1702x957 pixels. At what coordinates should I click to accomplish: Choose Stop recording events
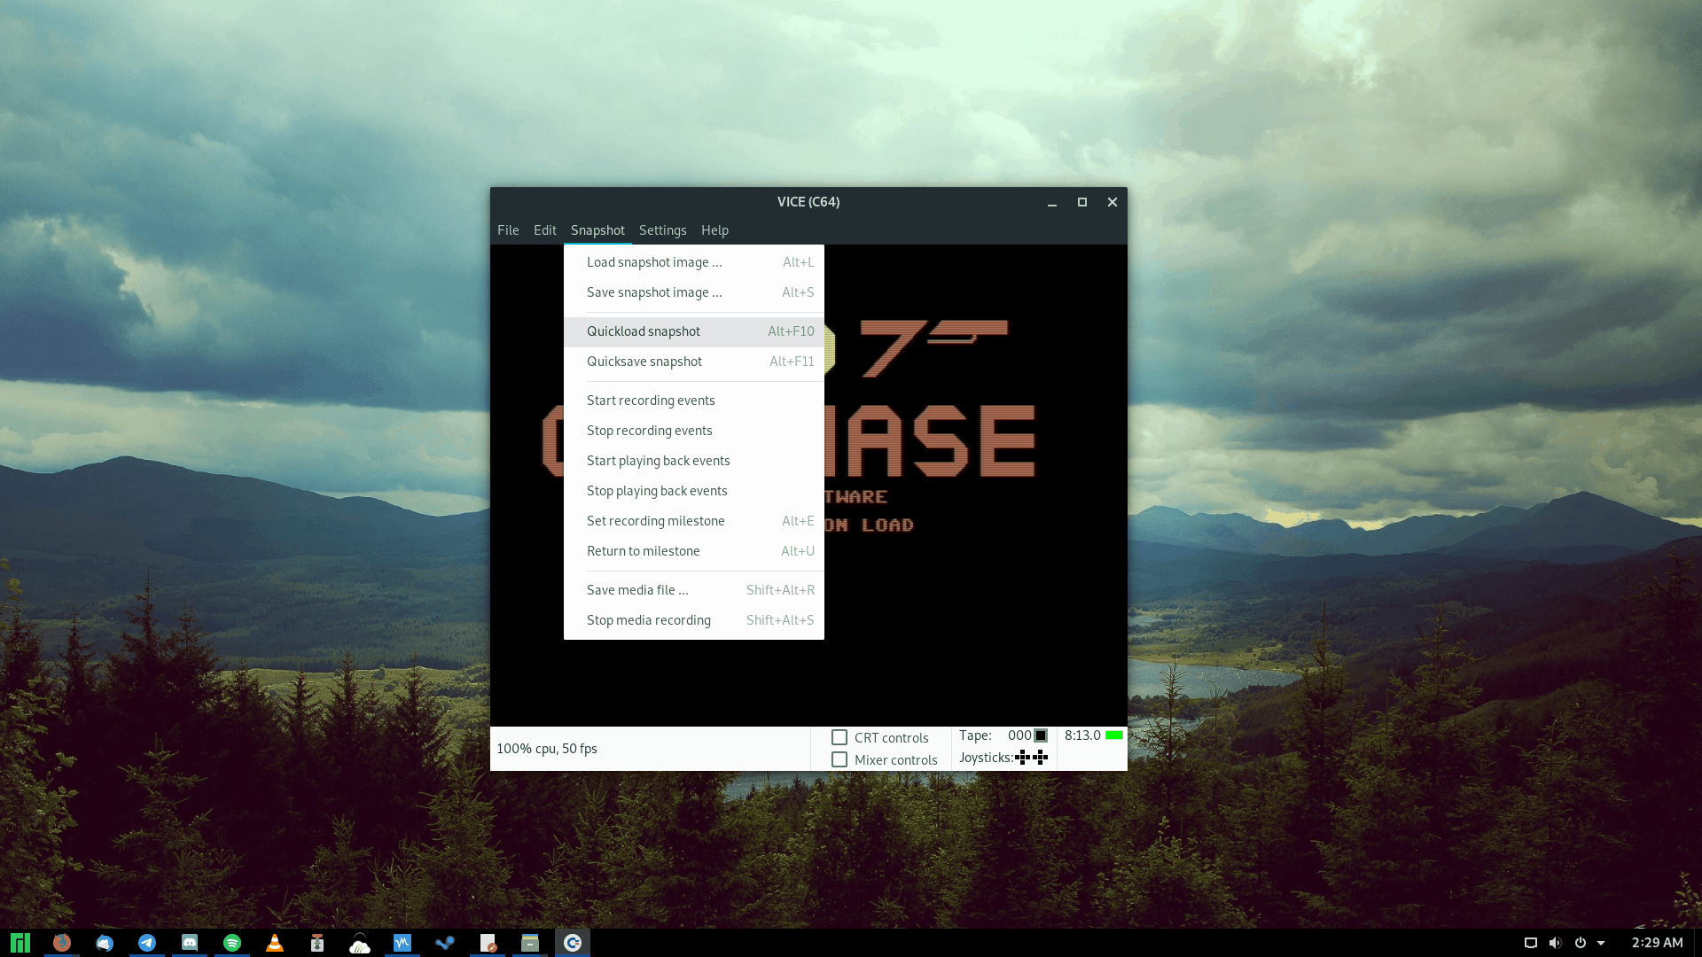coord(694,431)
